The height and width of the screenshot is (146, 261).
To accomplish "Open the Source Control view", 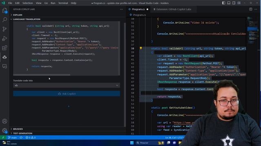I will point(4,29).
